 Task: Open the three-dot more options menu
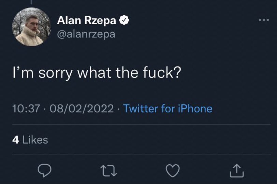tap(263, 20)
